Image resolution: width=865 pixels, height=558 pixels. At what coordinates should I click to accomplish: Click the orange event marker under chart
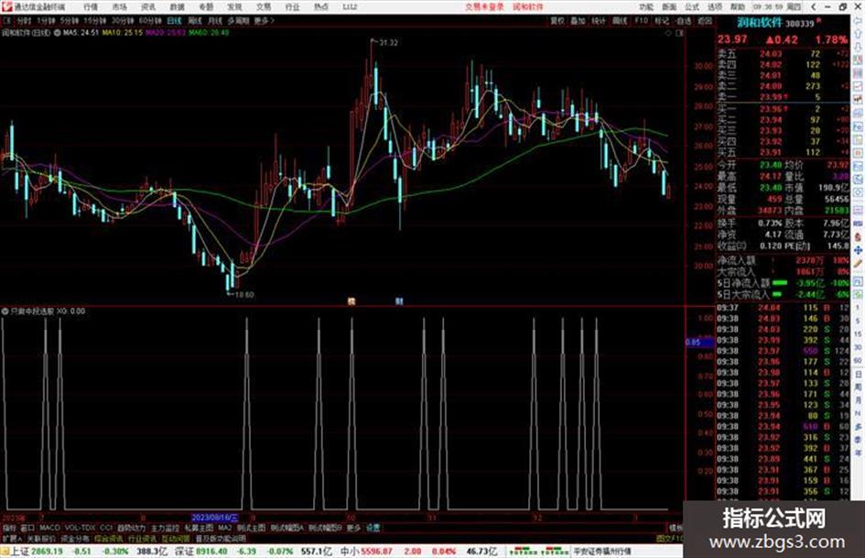pyautogui.click(x=351, y=301)
